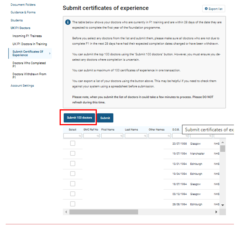Viewport: 245px width, 228px height.
Task: Go to Doctors Withdrawn From F1
Action: (x=29, y=76)
